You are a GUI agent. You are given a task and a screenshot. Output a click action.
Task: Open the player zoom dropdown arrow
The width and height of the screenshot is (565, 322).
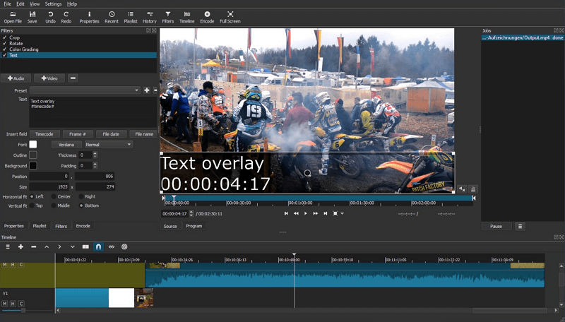tap(343, 213)
